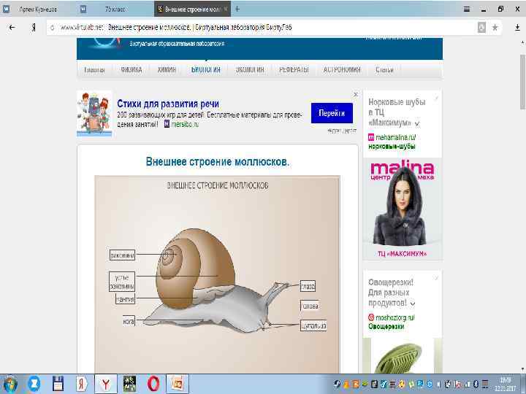Open the 'Астрономия' site menu item

pos(342,70)
